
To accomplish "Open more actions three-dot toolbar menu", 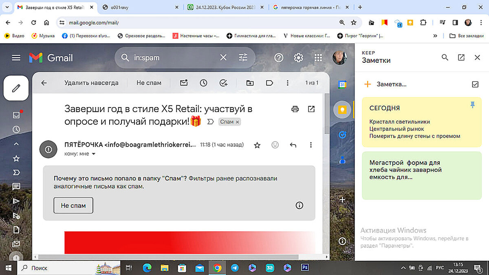I will 288,83.
